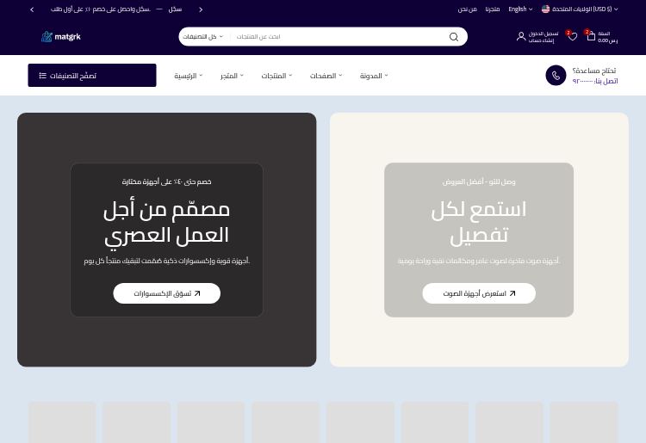Click the خصم حتى ٤٠٪ على أجهزة مختارة text

[x=166, y=182]
